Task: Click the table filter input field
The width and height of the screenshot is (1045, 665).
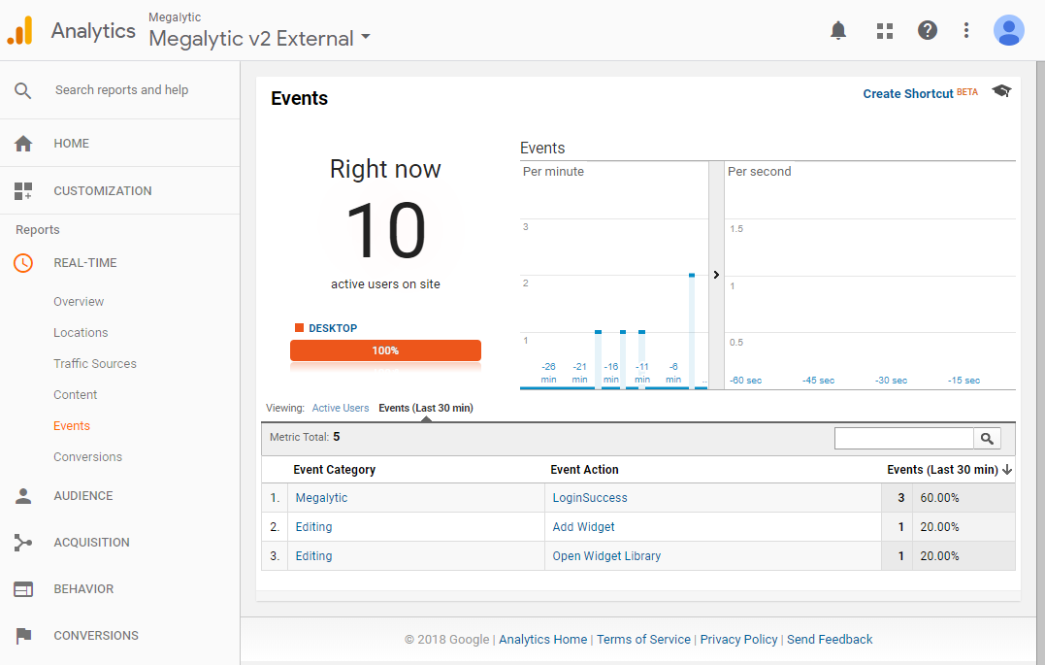Action: [903, 439]
